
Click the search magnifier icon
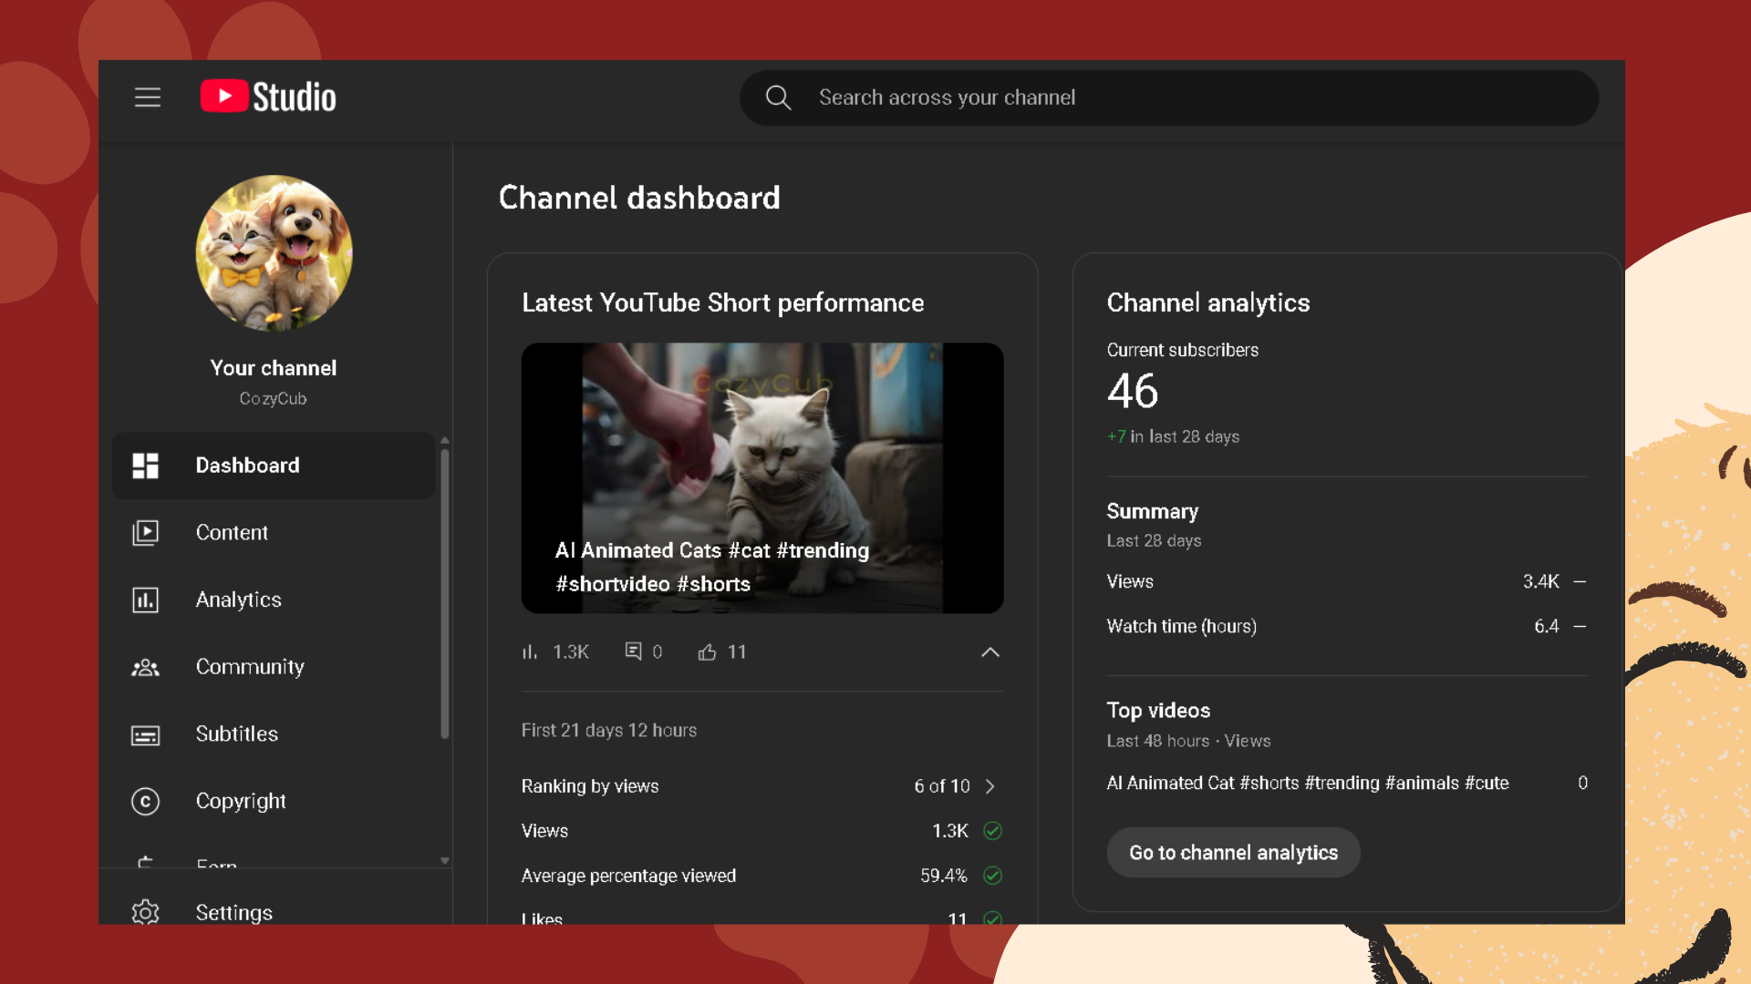pos(778,97)
